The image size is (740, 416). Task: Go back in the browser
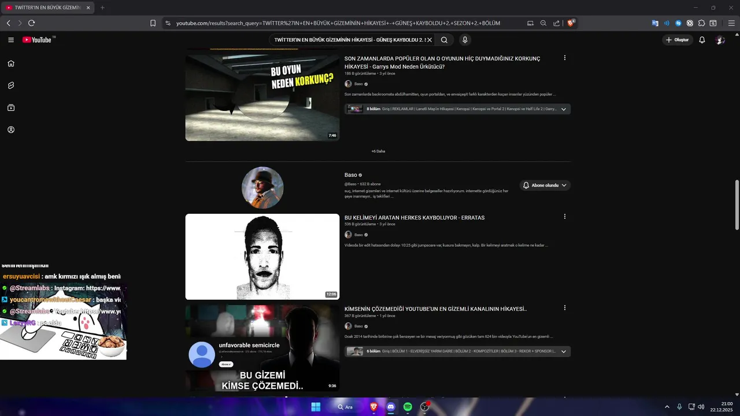8,23
